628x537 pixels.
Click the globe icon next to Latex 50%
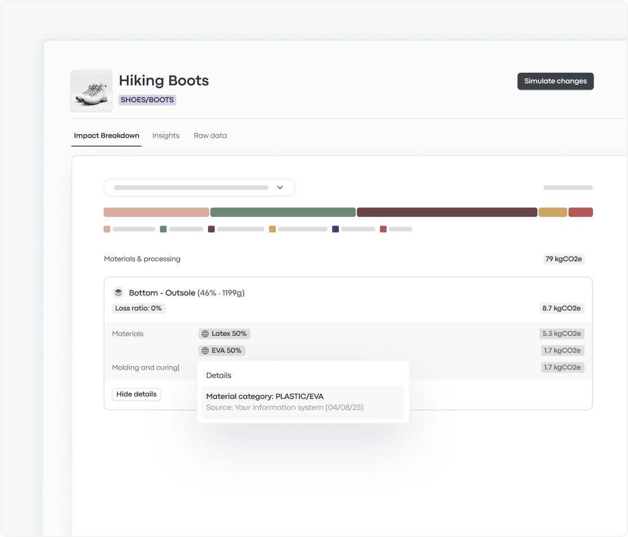205,334
